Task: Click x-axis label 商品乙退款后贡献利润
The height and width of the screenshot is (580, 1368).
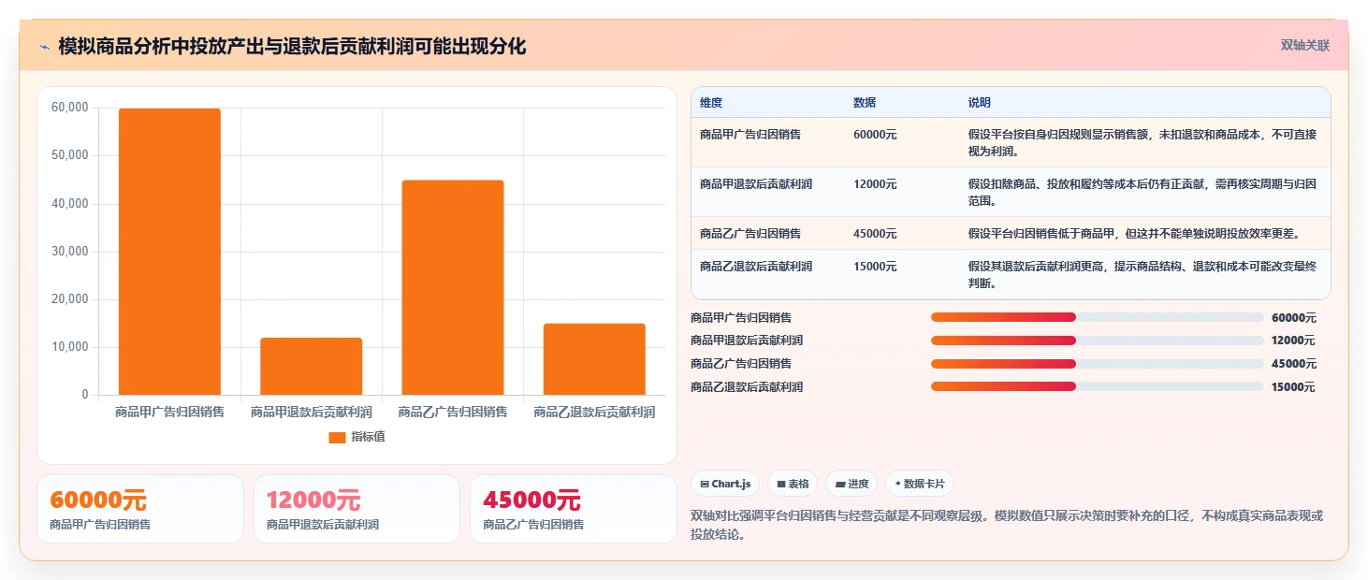Action: click(594, 412)
